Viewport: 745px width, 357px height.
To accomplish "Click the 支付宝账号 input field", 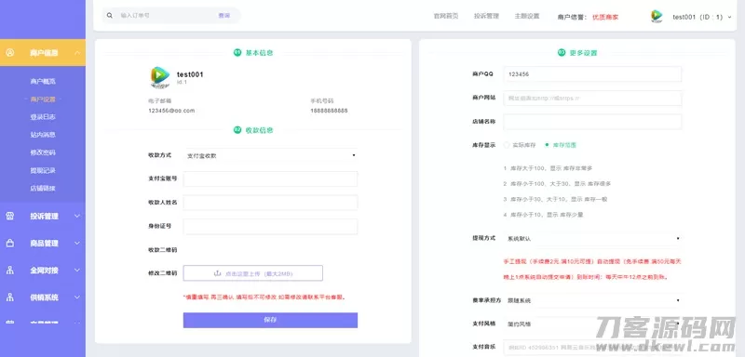I will tap(270, 179).
